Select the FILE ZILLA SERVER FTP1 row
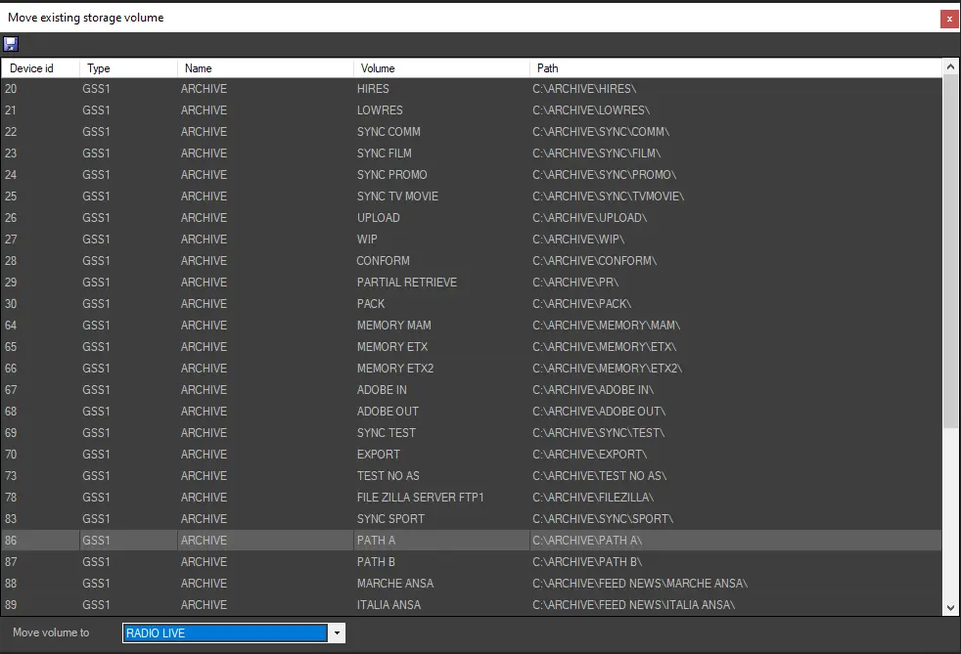The image size is (961, 654). pyautogui.click(x=420, y=498)
